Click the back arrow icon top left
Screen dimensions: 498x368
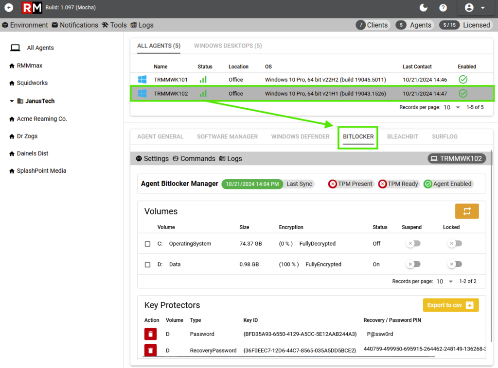pyautogui.click(x=8, y=8)
